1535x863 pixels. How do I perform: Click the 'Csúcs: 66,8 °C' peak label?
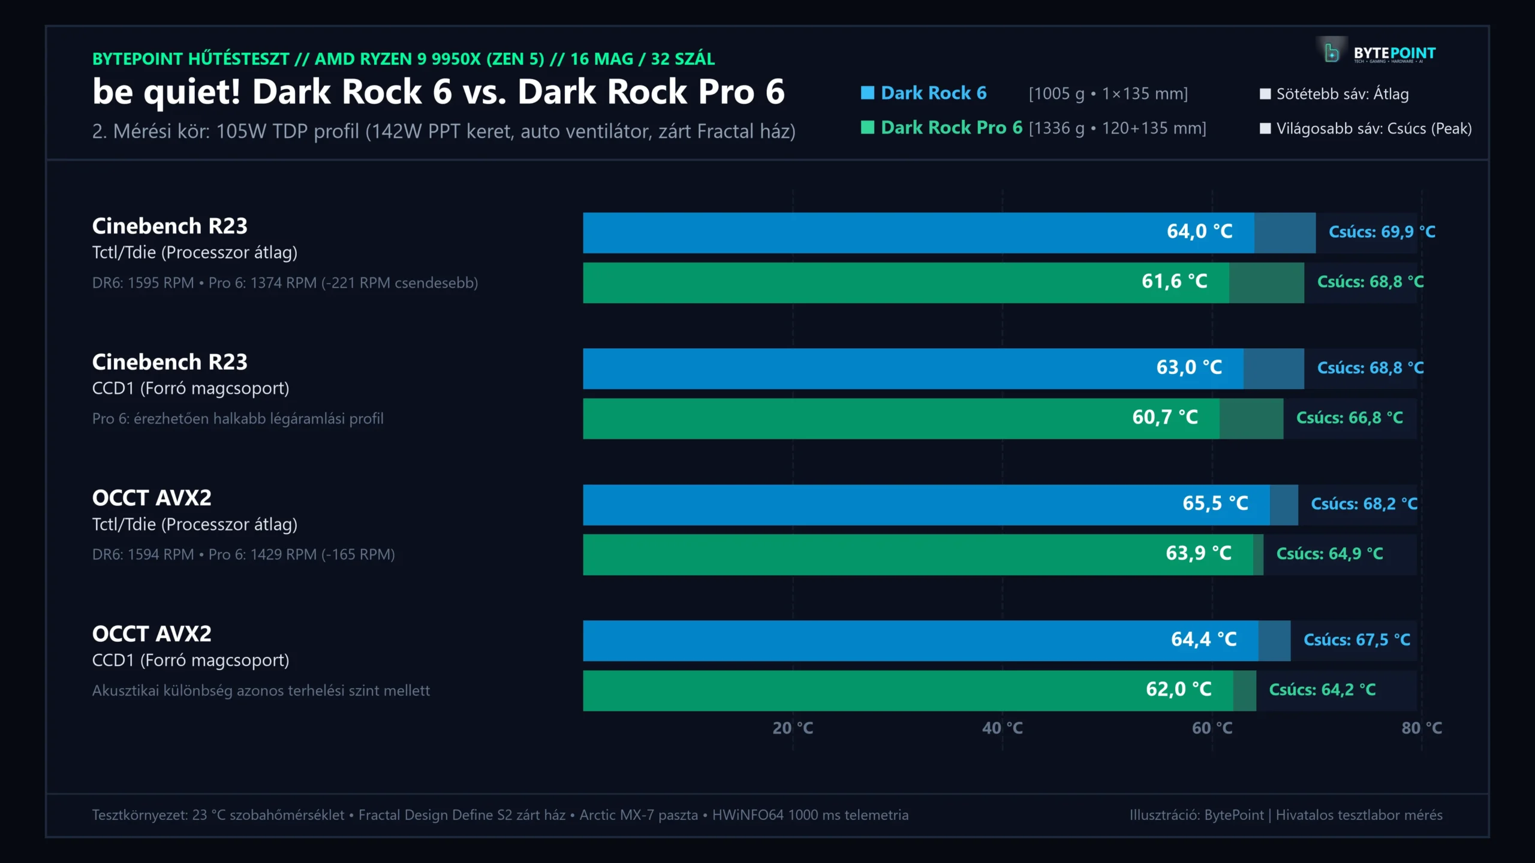coord(1350,418)
